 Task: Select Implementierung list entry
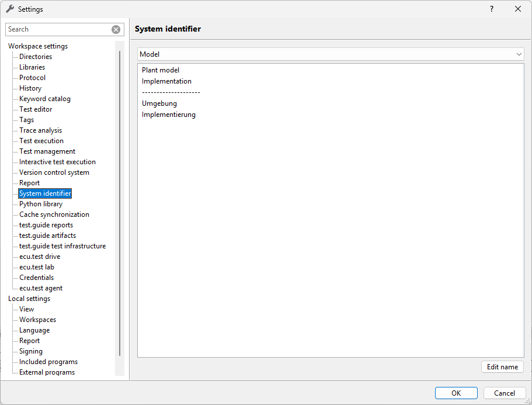(169, 115)
